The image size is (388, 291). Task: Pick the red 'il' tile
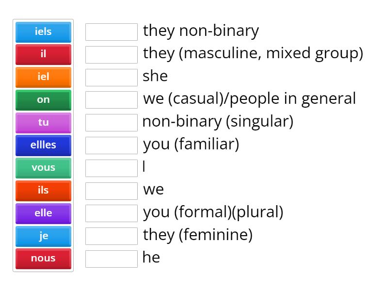click(x=43, y=55)
